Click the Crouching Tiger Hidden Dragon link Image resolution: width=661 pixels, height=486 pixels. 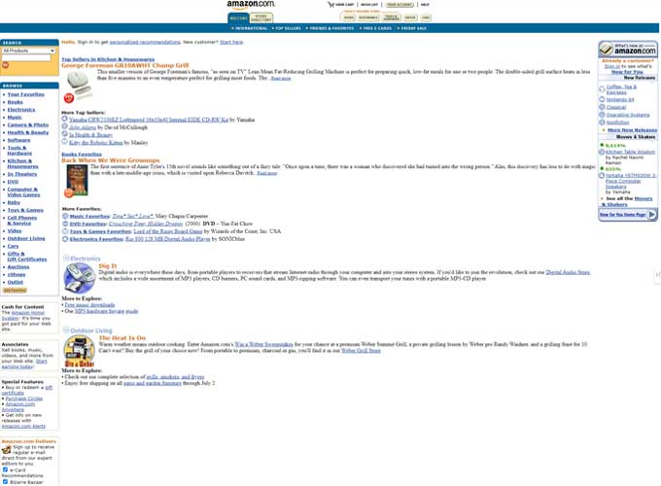146,224
